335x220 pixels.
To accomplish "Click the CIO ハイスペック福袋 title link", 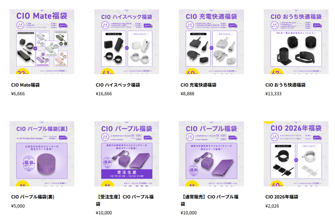I will 118,85.
